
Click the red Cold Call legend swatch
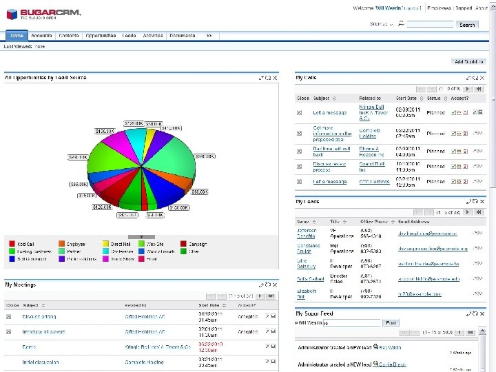pyautogui.click(x=12, y=244)
